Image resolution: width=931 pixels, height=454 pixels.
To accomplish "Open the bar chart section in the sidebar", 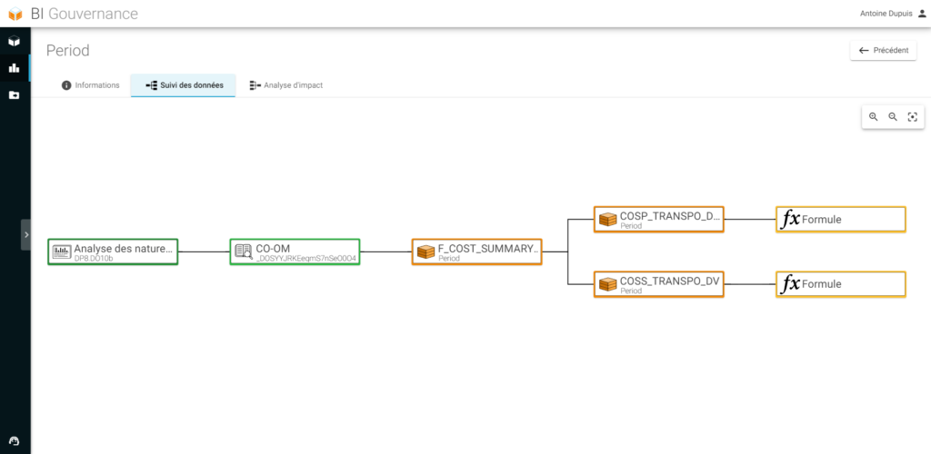I will [x=15, y=68].
